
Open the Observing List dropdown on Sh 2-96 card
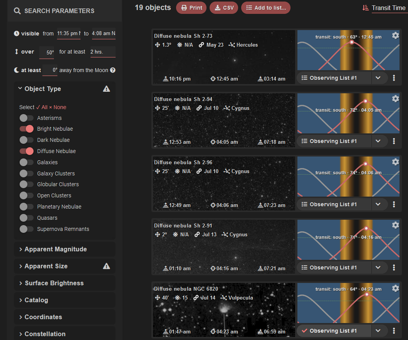[x=379, y=204]
